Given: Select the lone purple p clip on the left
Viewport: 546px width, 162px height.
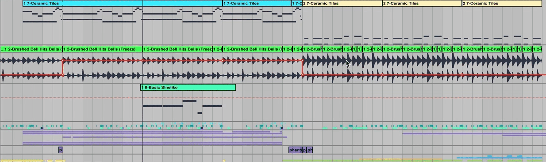Looking at the screenshot, I should tap(61, 150).
